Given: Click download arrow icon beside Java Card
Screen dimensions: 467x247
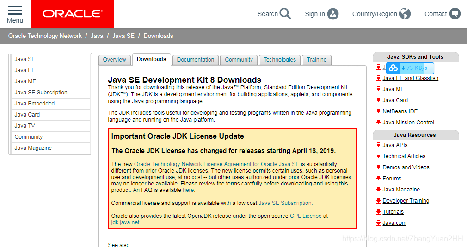Looking at the screenshot, I should 378,100.
